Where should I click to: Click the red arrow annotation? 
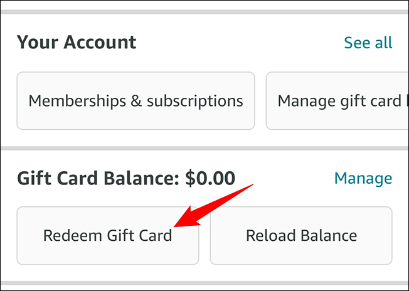[214, 206]
